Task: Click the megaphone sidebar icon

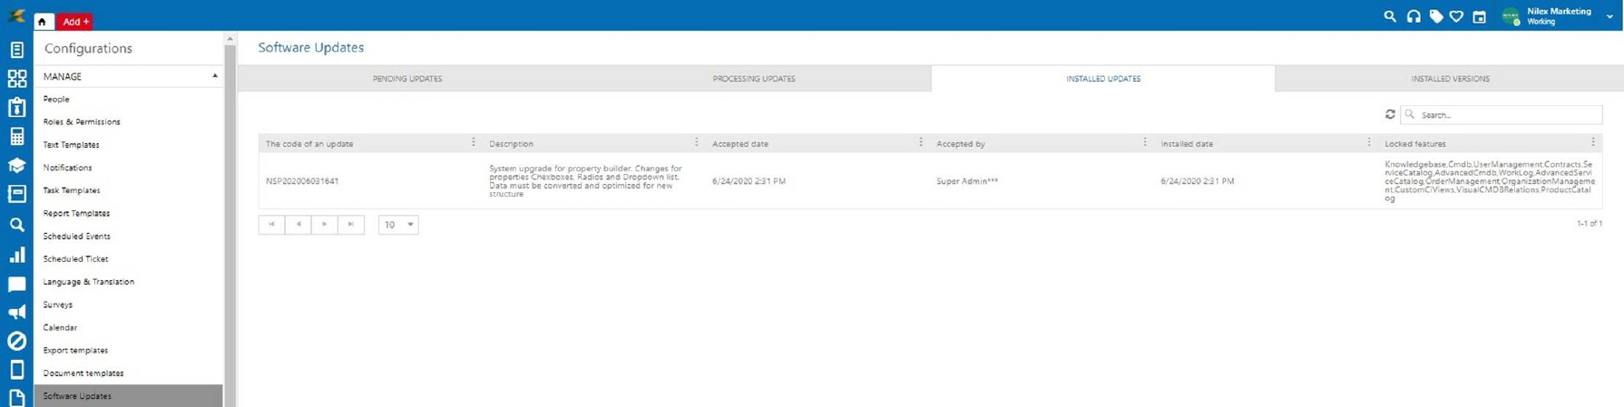Action: pos(16,313)
